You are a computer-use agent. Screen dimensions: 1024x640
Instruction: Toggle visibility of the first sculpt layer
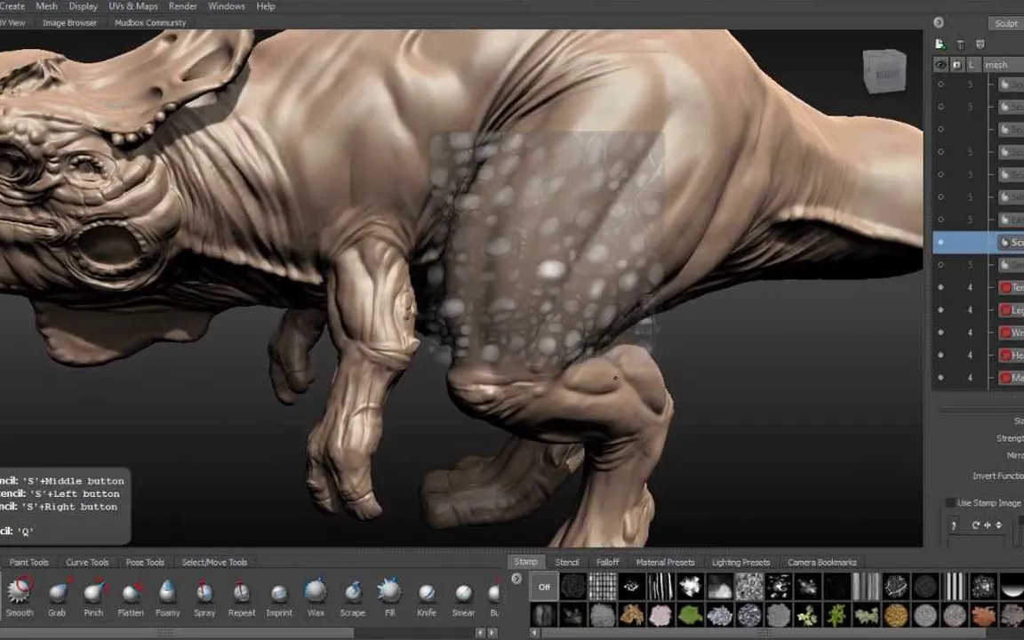(x=940, y=84)
